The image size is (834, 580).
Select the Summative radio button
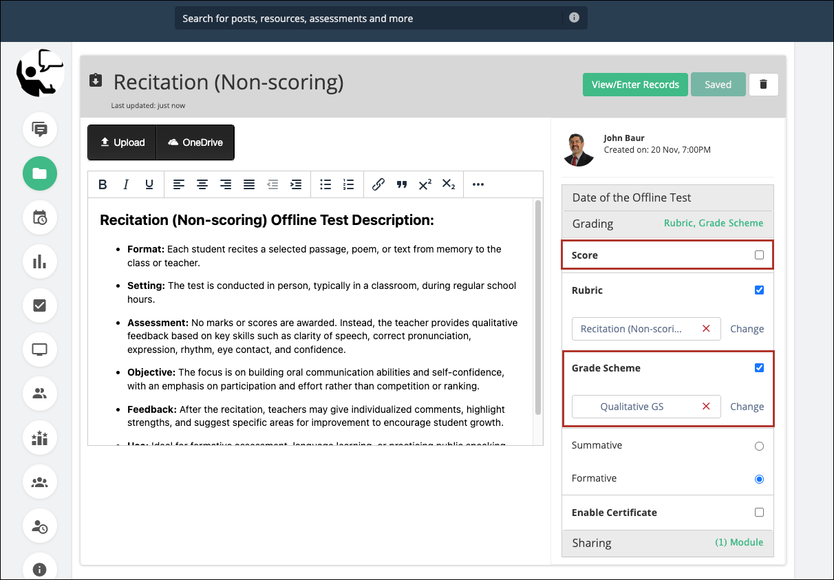click(759, 446)
